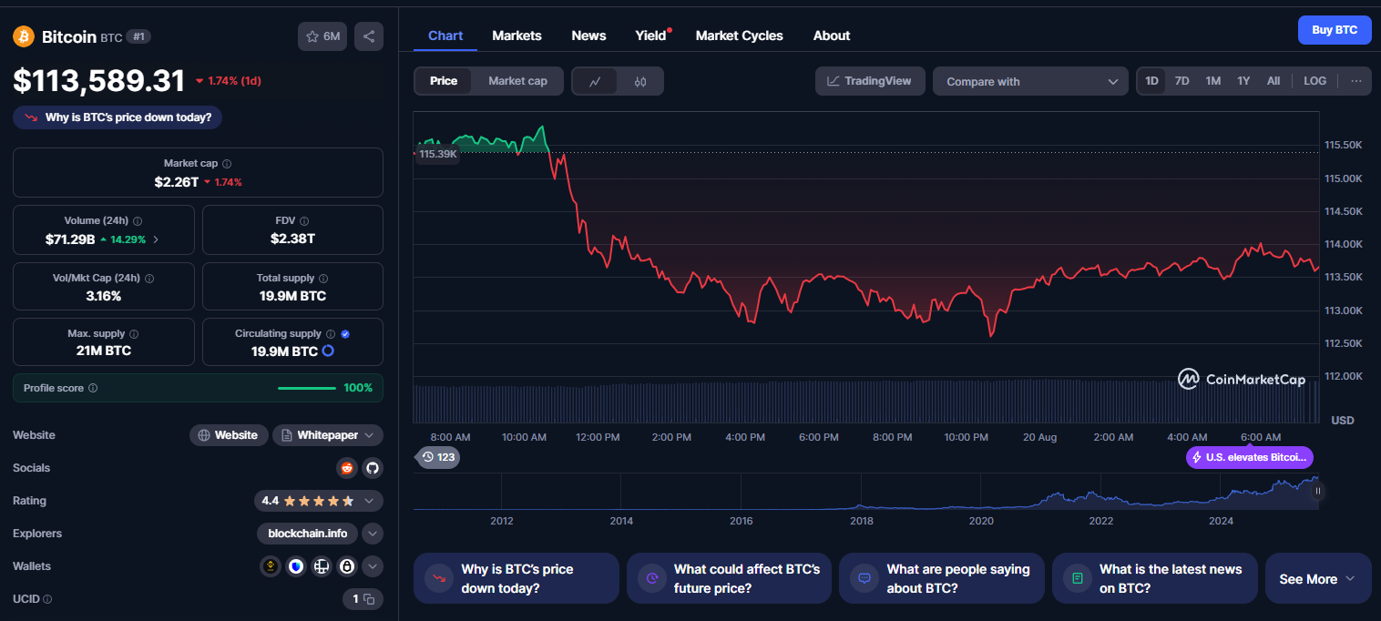
Task: Click the Volume (24h) info icon
Action: [x=138, y=221]
